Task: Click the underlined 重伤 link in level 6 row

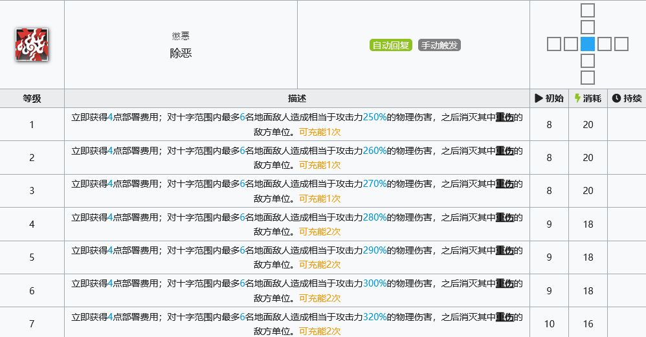Action: pos(504,283)
